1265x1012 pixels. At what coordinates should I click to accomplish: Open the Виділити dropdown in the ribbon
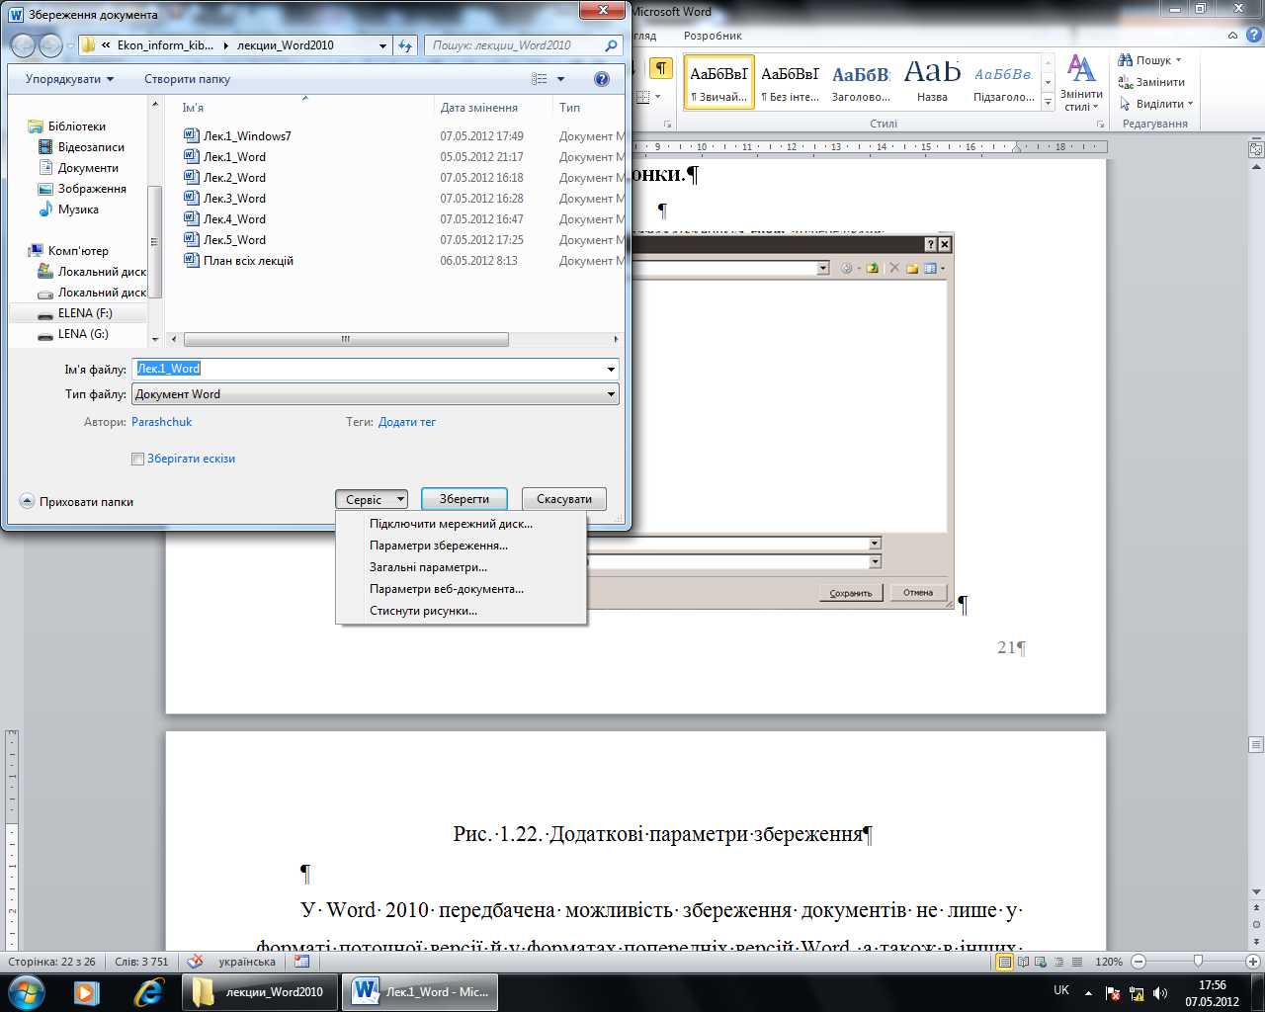coord(1156,104)
